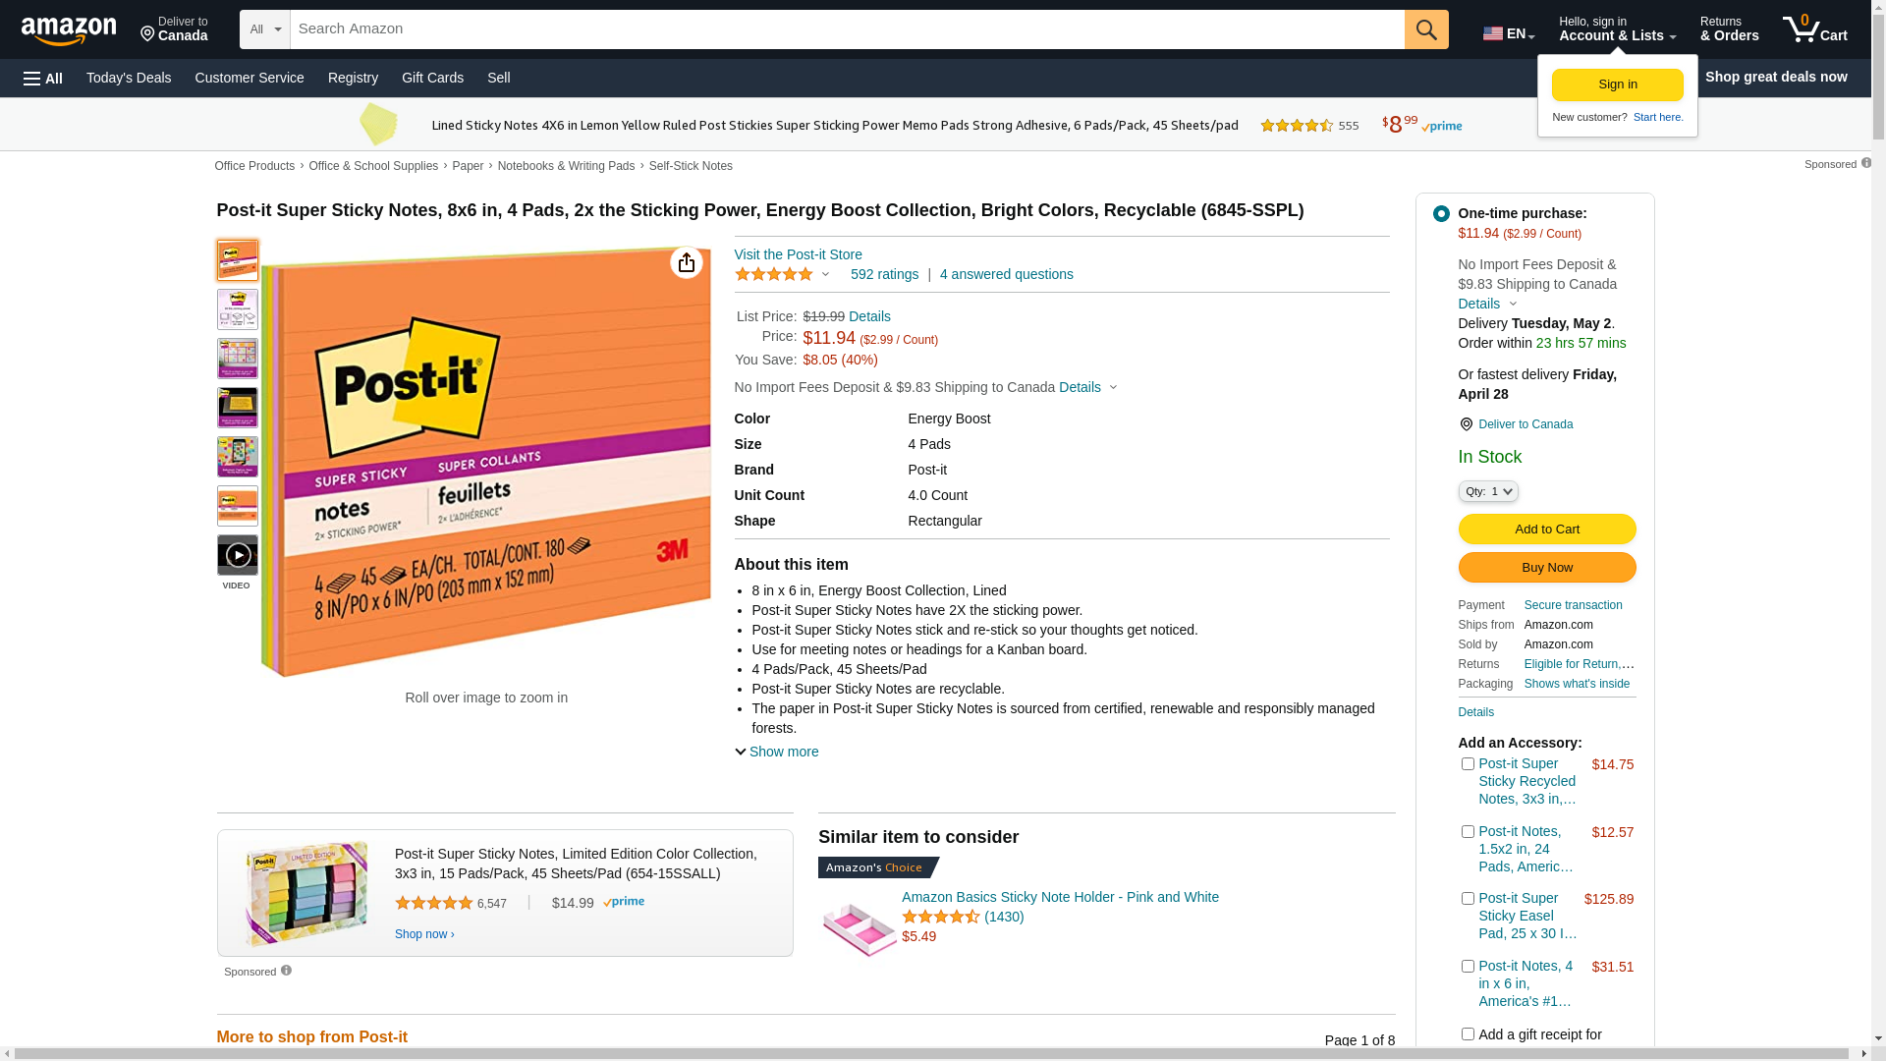Go to Gift Cards in the navigation bar

(432, 78)
